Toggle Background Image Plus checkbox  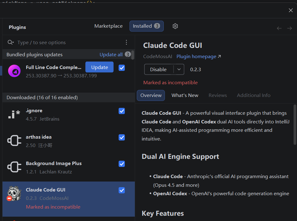[x=122, y=164]
